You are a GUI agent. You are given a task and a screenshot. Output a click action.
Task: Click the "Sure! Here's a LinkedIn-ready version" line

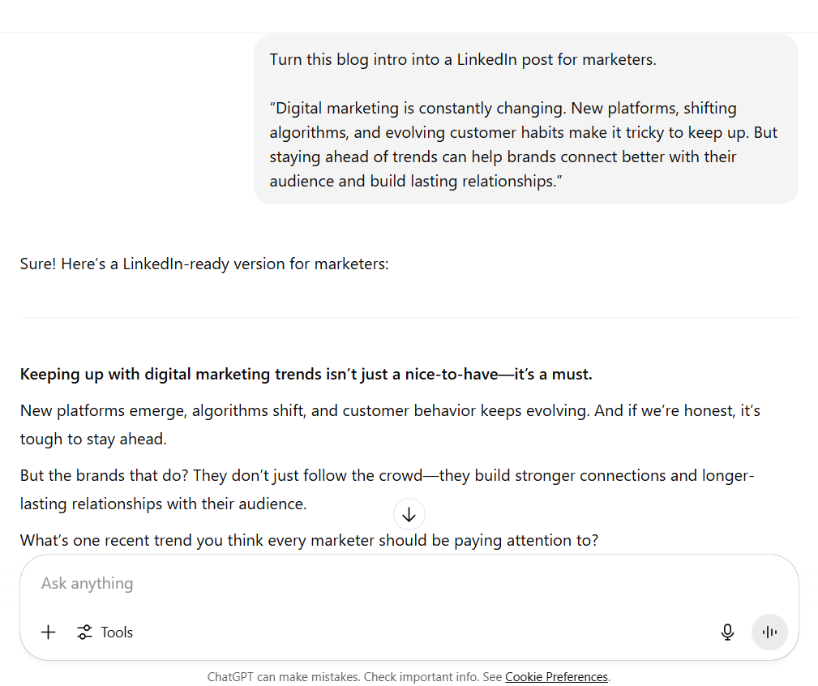click(204, 264)
